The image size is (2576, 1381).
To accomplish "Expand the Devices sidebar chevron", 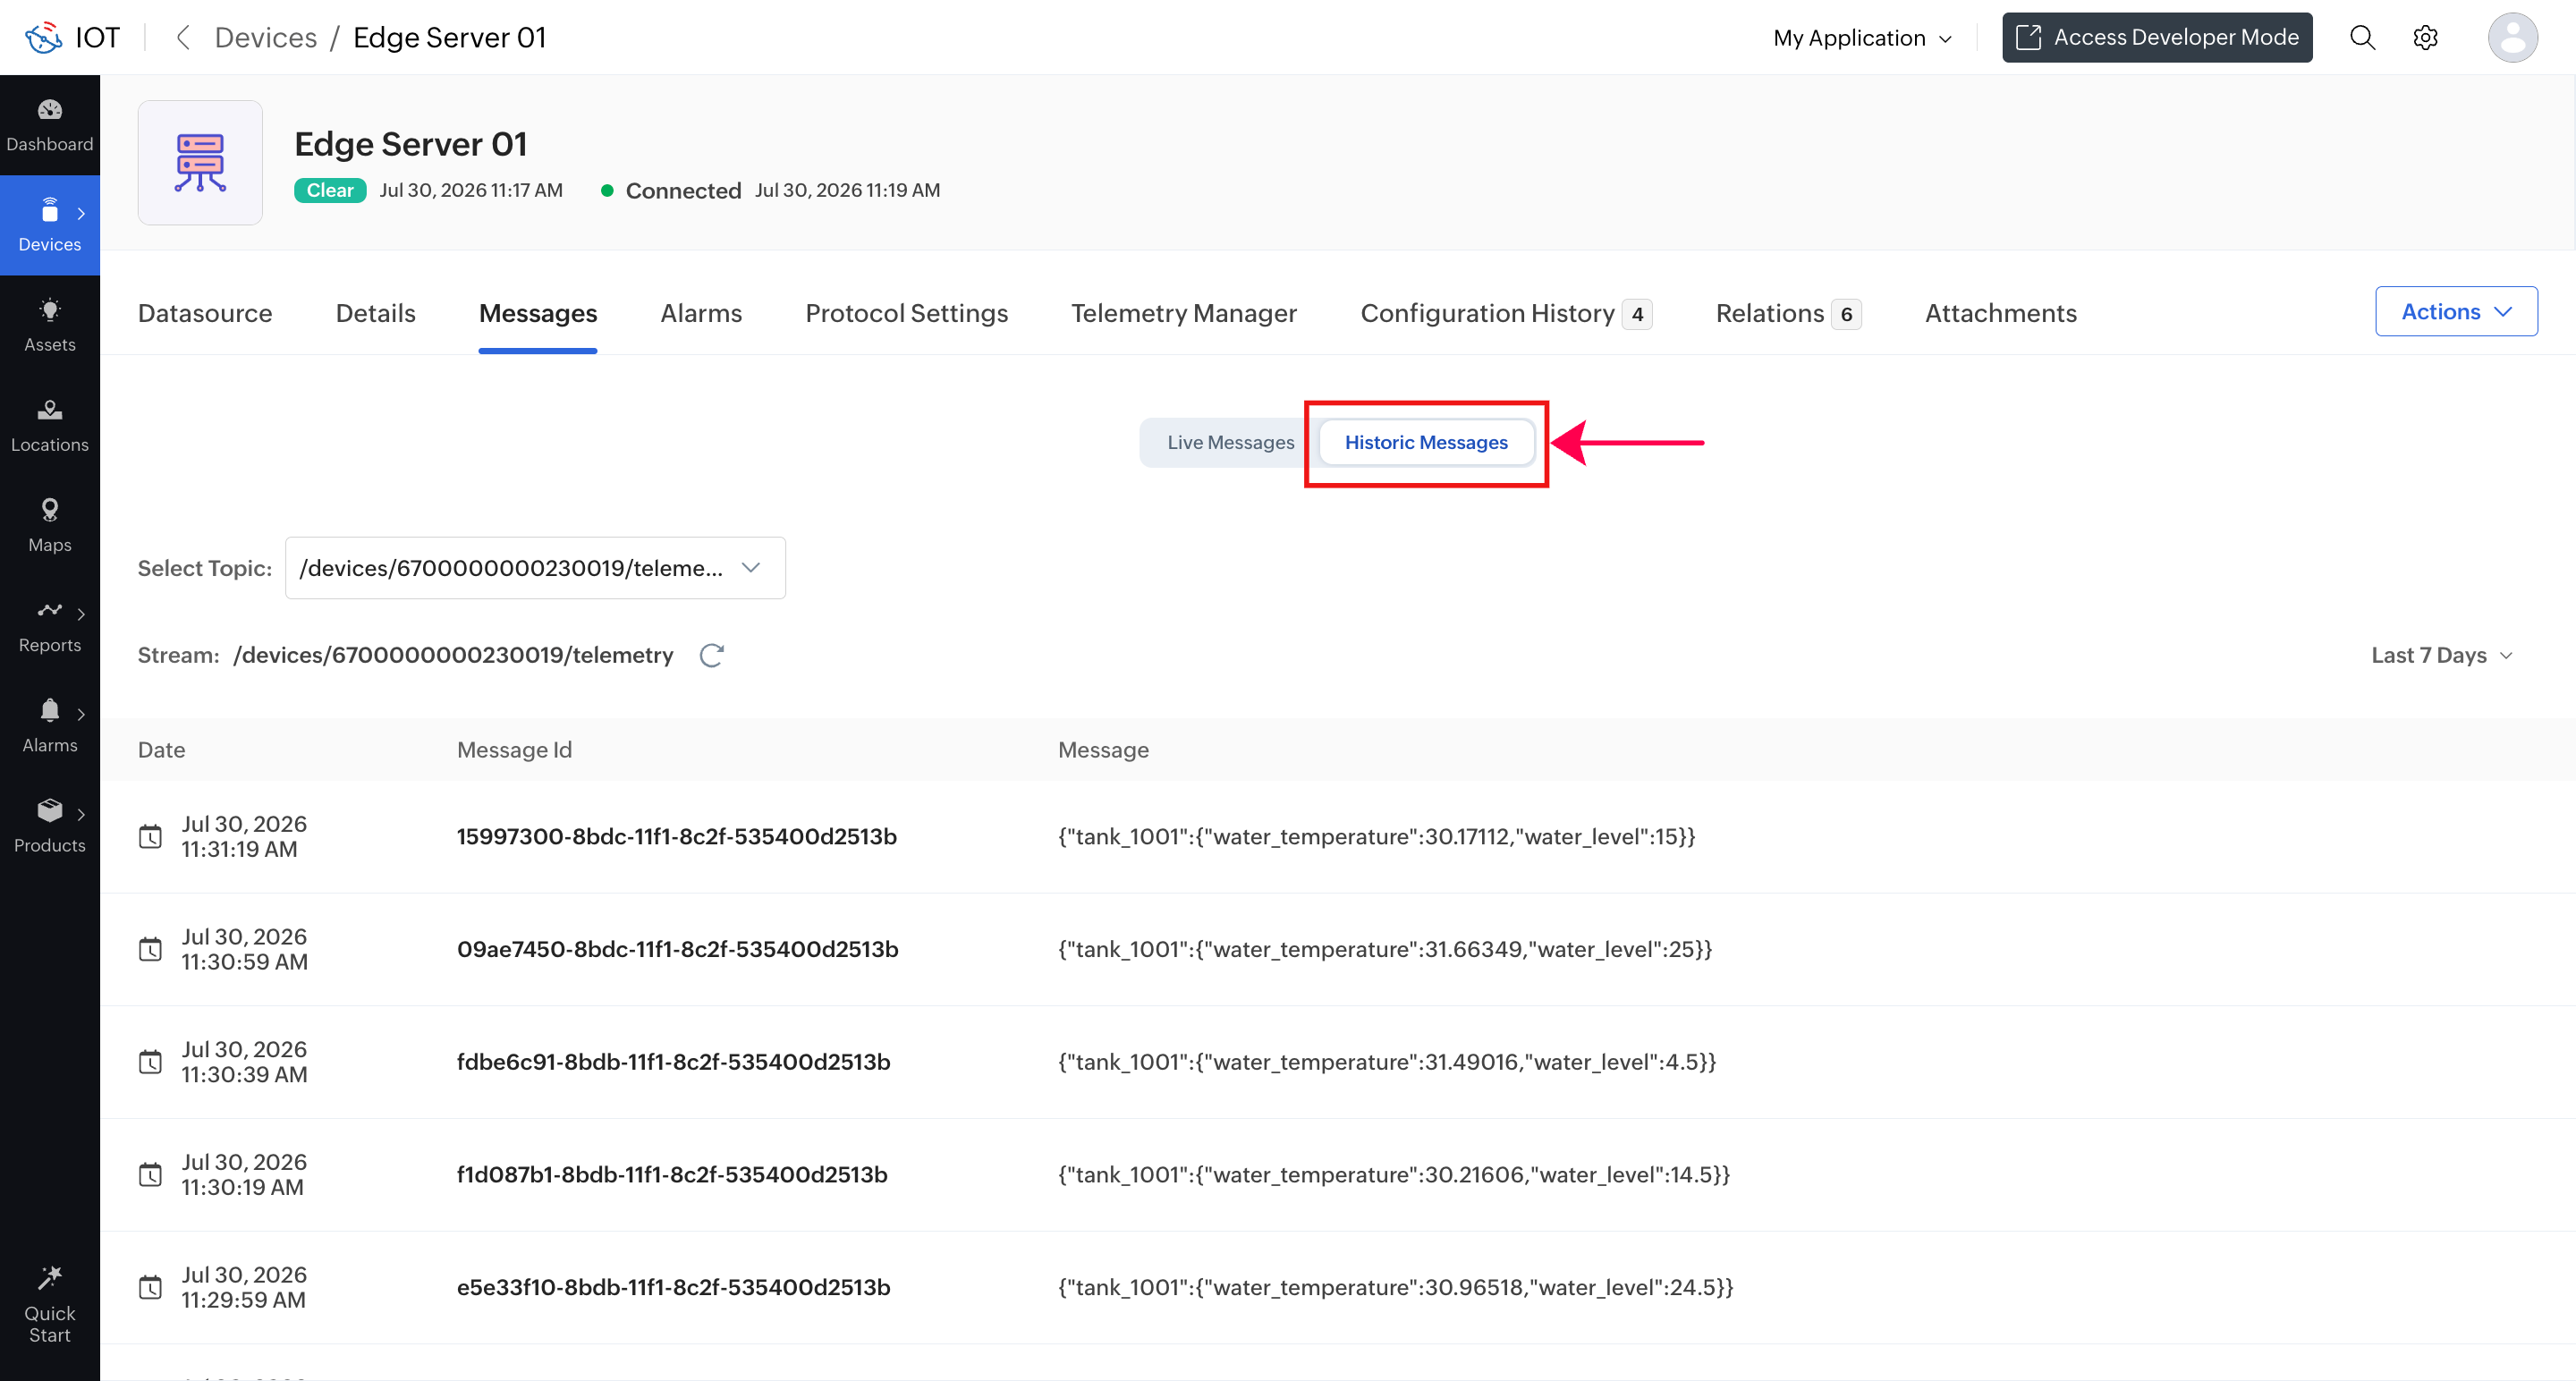I will tap(81, 213).
